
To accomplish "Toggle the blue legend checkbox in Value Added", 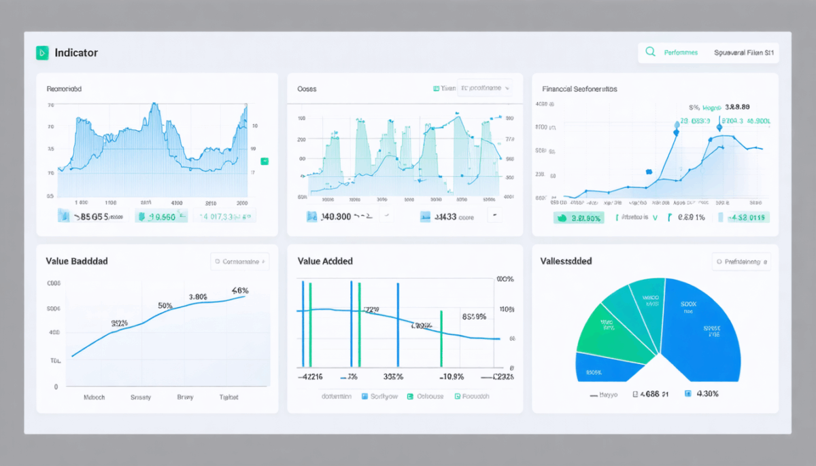I will click(x=365, y=396).
